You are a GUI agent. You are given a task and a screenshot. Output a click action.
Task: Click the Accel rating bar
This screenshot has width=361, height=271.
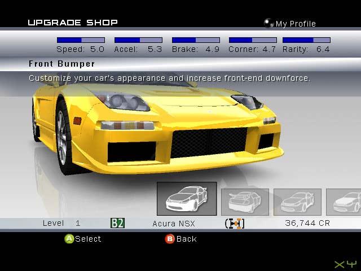coord(138,40)
